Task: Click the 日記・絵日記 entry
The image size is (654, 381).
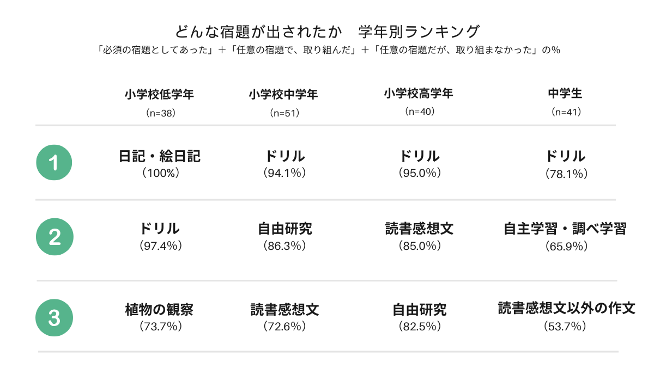Action: pyautogui.click(x=160, y=157)
